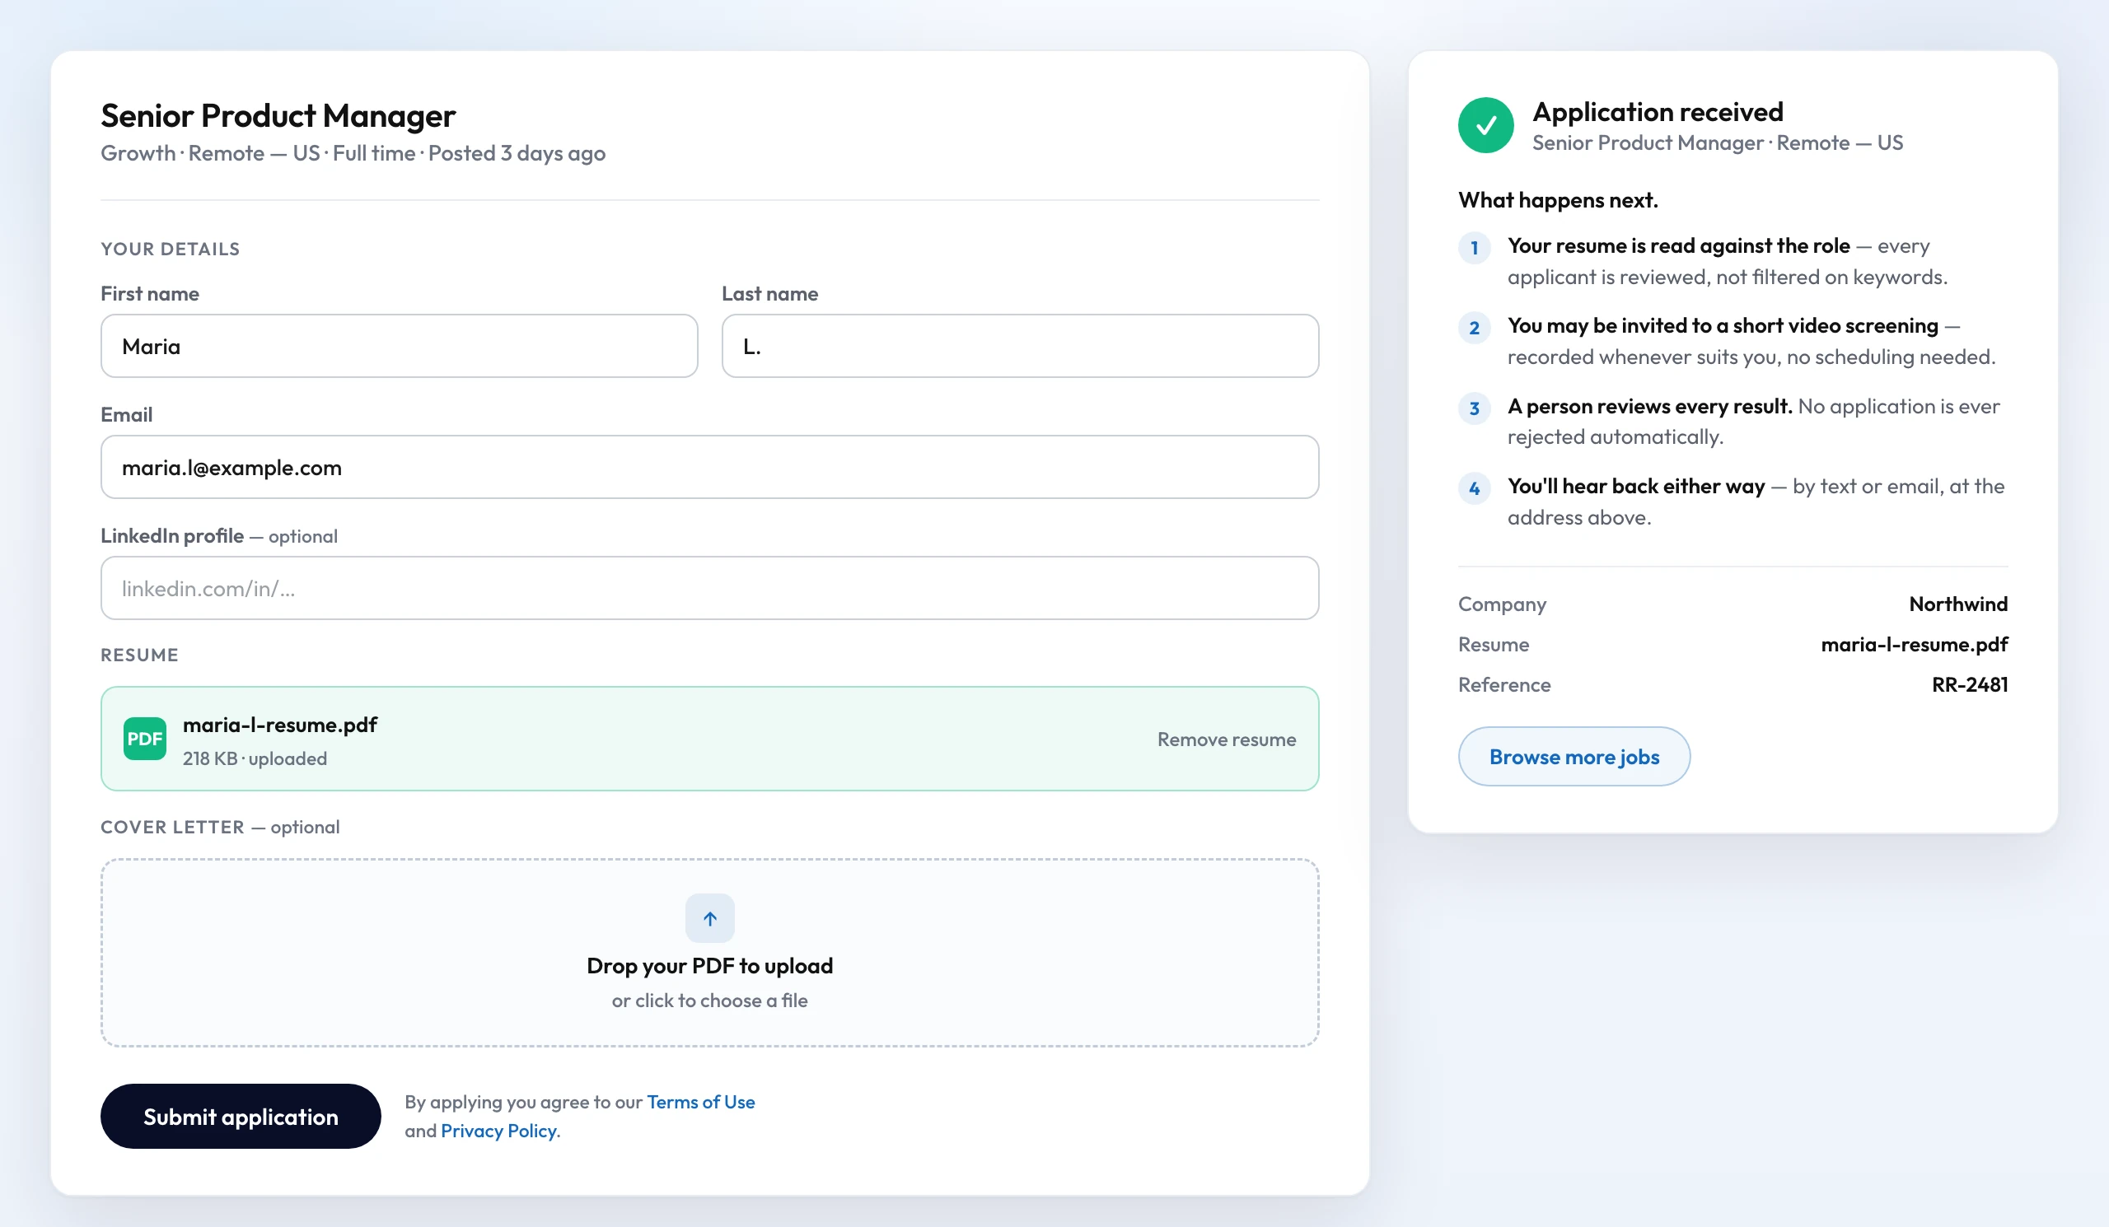This screenshot has height=1227, width=2109.
Task: Focus the First name field
Action: [x=400, y=346]
